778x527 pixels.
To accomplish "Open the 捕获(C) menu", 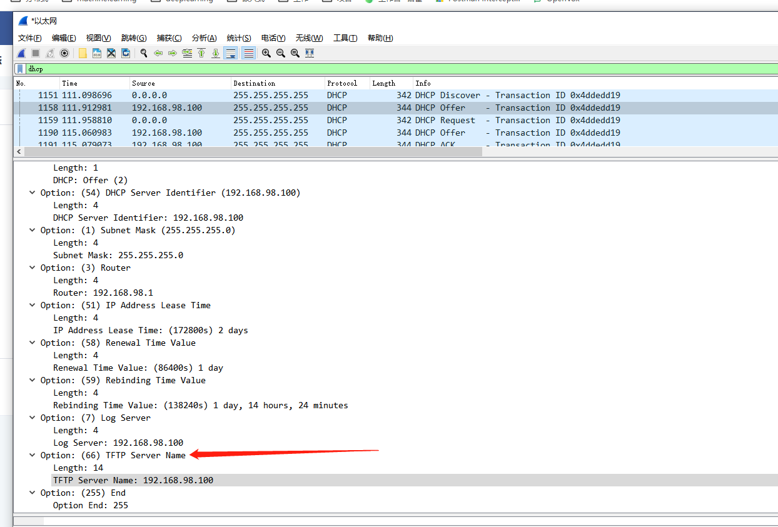I will tap(169, 38).
